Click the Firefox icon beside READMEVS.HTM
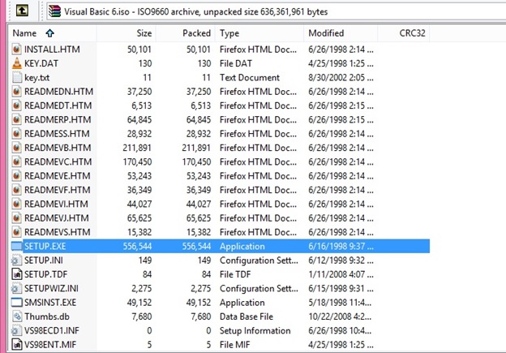This screenshot has height=353, width=506. (16, 232)
